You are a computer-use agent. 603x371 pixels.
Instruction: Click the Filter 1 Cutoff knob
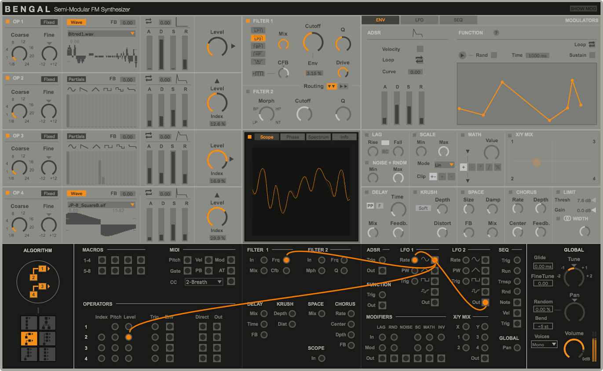pyautogui.click(x=313, y=43)
